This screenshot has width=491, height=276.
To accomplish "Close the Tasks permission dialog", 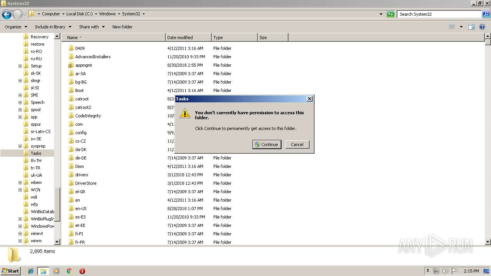I will 310,99.
